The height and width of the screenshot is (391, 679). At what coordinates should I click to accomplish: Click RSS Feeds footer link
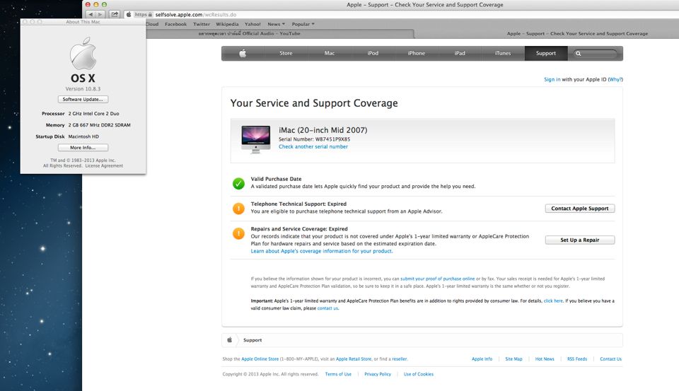tap(577, 359)
